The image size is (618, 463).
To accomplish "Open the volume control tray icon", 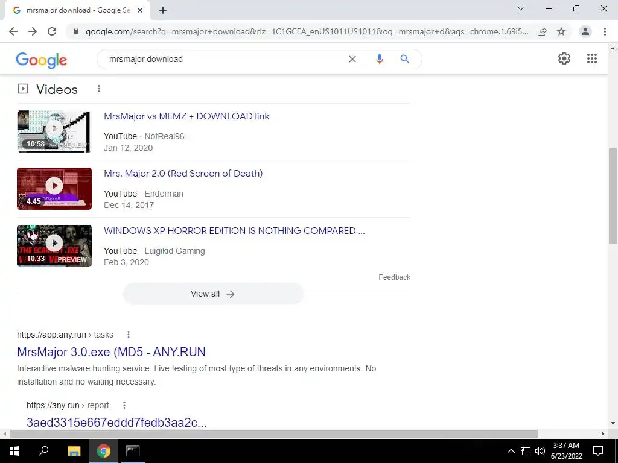I will tap(540, 451).
